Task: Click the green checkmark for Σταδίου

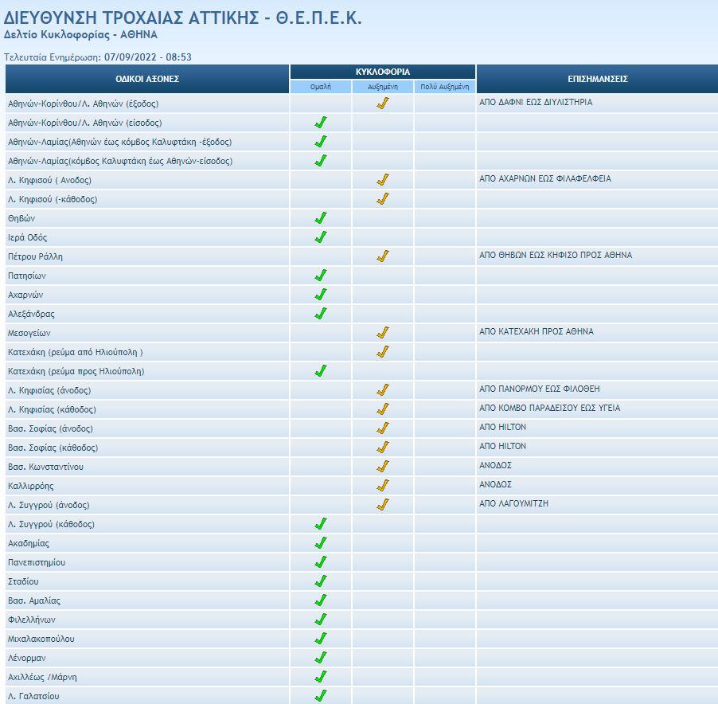Action: (321, 581)
